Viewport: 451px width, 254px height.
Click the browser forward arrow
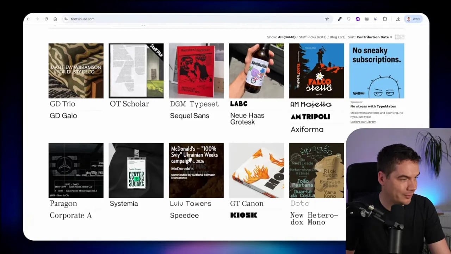click(37, 19)
